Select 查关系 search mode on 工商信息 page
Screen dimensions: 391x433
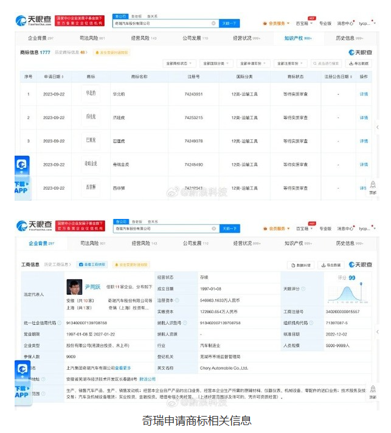point(153,222)
